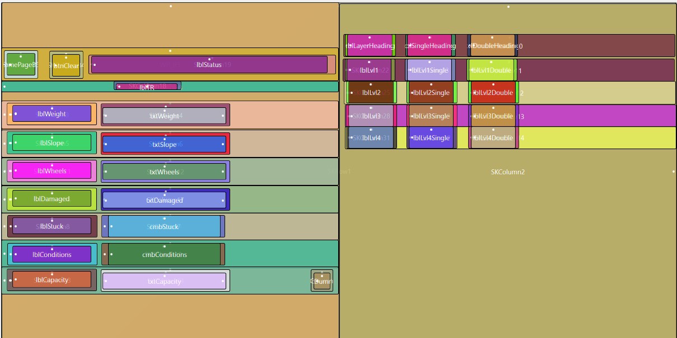The image size is (677, 338).
Task: Select the lblLvl2Single label
Action: point(431,93)
